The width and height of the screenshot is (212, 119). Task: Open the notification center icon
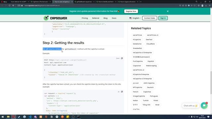click(208, 117)
